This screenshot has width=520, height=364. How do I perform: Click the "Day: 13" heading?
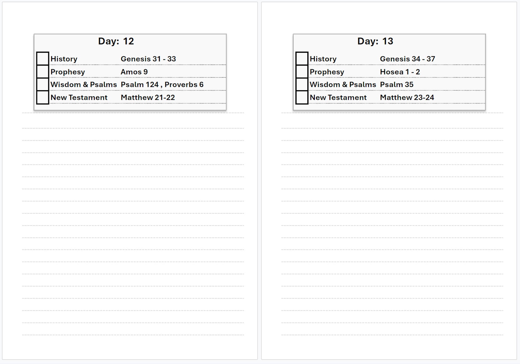(375, 41)
